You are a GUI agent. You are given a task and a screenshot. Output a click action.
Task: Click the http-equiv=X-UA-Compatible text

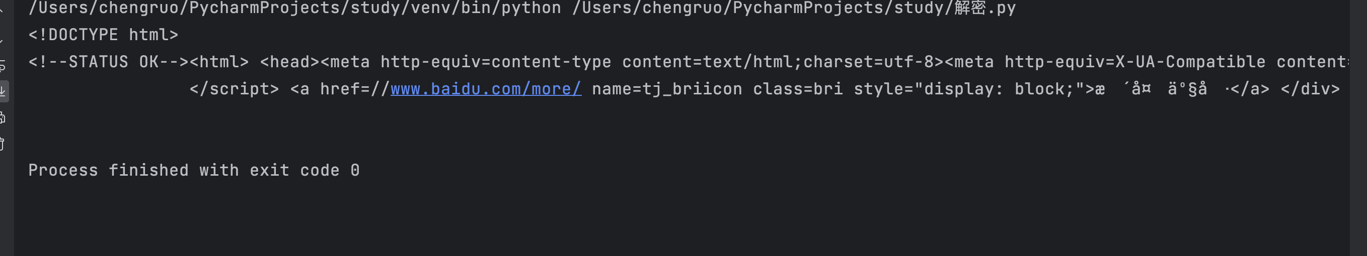1134,62
